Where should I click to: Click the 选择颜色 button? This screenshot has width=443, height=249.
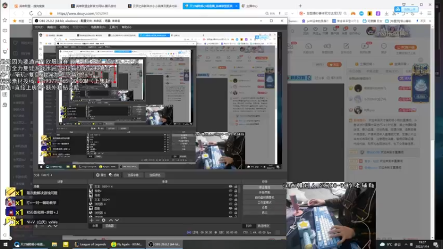tap(155, 175)
